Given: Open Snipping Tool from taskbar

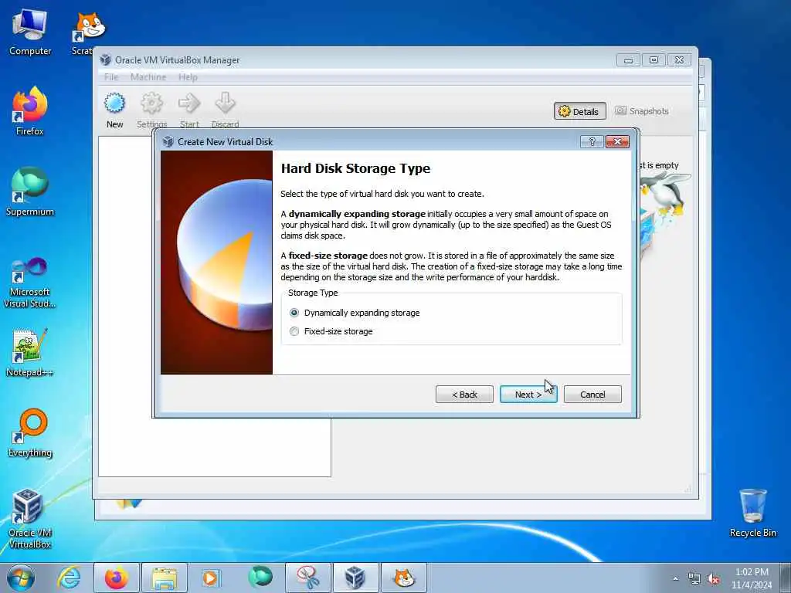Looking at the screenshot, I should pos(307,578).
